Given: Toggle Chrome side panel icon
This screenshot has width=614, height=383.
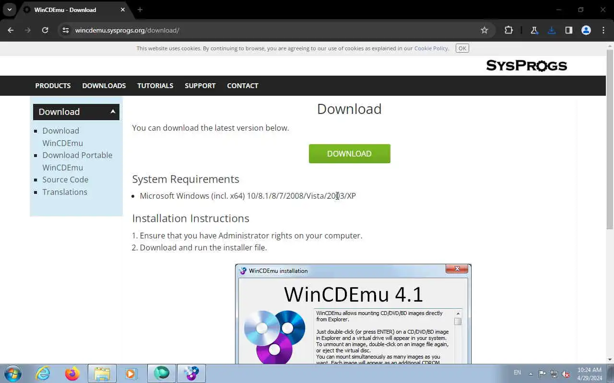Looking at the screenshot, I should 569,30.
